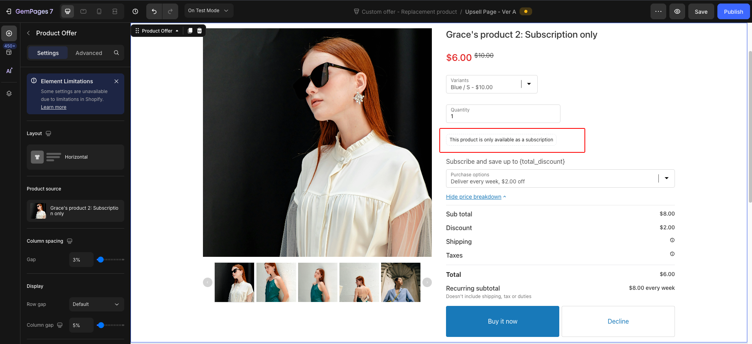752x344 pixels.
Task: Go to next thumbnail in carousel
Action: click(427, 282)
